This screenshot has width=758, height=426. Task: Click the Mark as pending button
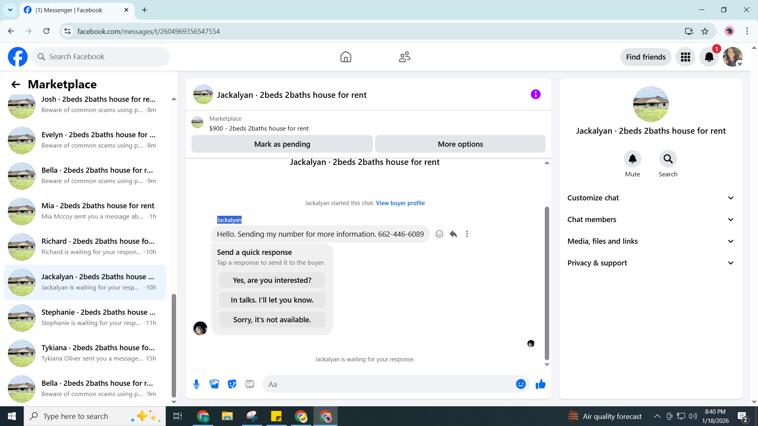click(x=282, y=144)
